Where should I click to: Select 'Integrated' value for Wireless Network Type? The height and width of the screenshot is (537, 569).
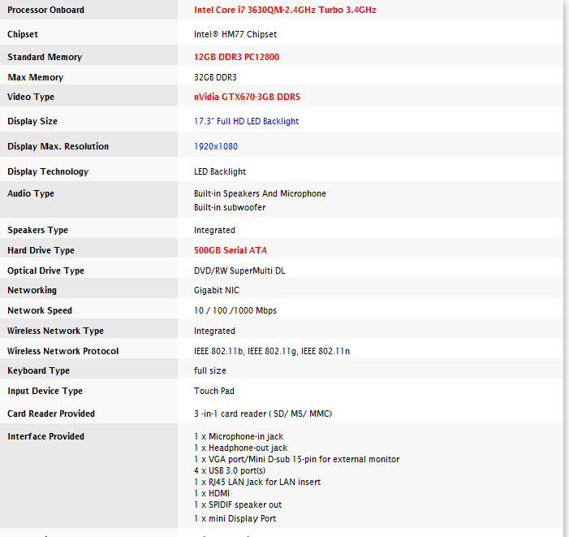(x=214, y=331)
